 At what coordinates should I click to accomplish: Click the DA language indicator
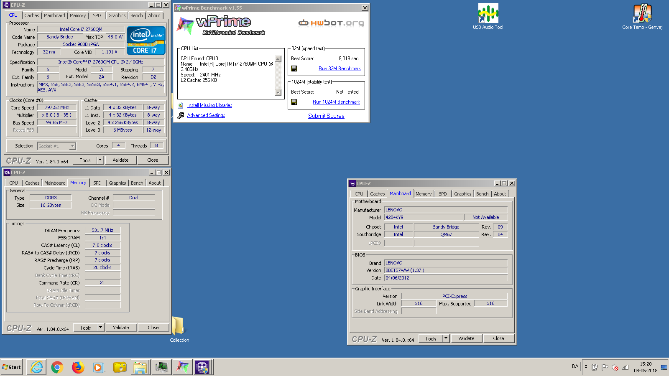click(575, 366)
